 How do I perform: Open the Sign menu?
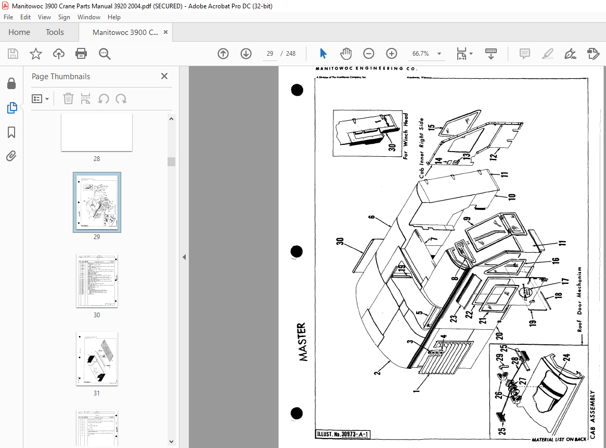point(64,17)
